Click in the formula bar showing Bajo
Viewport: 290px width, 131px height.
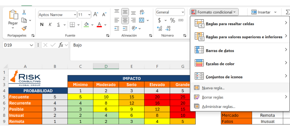click(x=130, y=51)
